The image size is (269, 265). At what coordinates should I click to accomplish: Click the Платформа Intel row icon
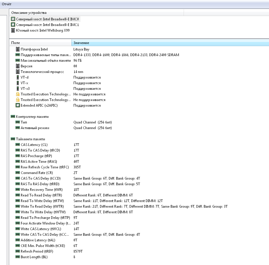tap(18, 49)
